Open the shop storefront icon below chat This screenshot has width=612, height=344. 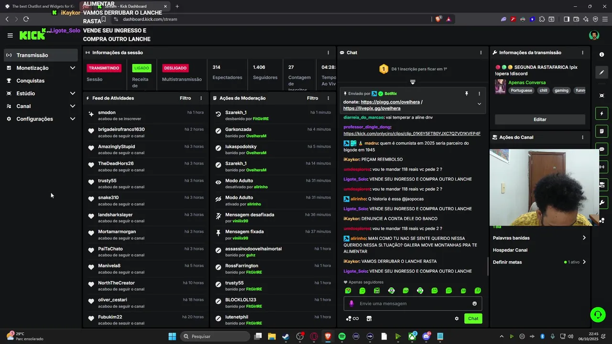[x=369, y=319]
